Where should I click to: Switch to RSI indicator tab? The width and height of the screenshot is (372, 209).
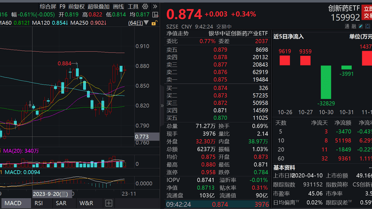(x=39, y=203)
